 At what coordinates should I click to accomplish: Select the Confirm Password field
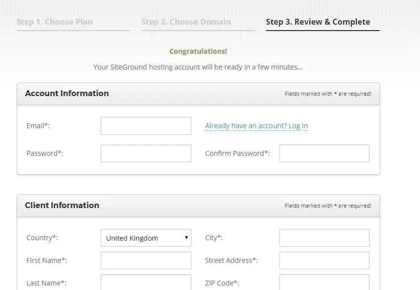[324, 153]
